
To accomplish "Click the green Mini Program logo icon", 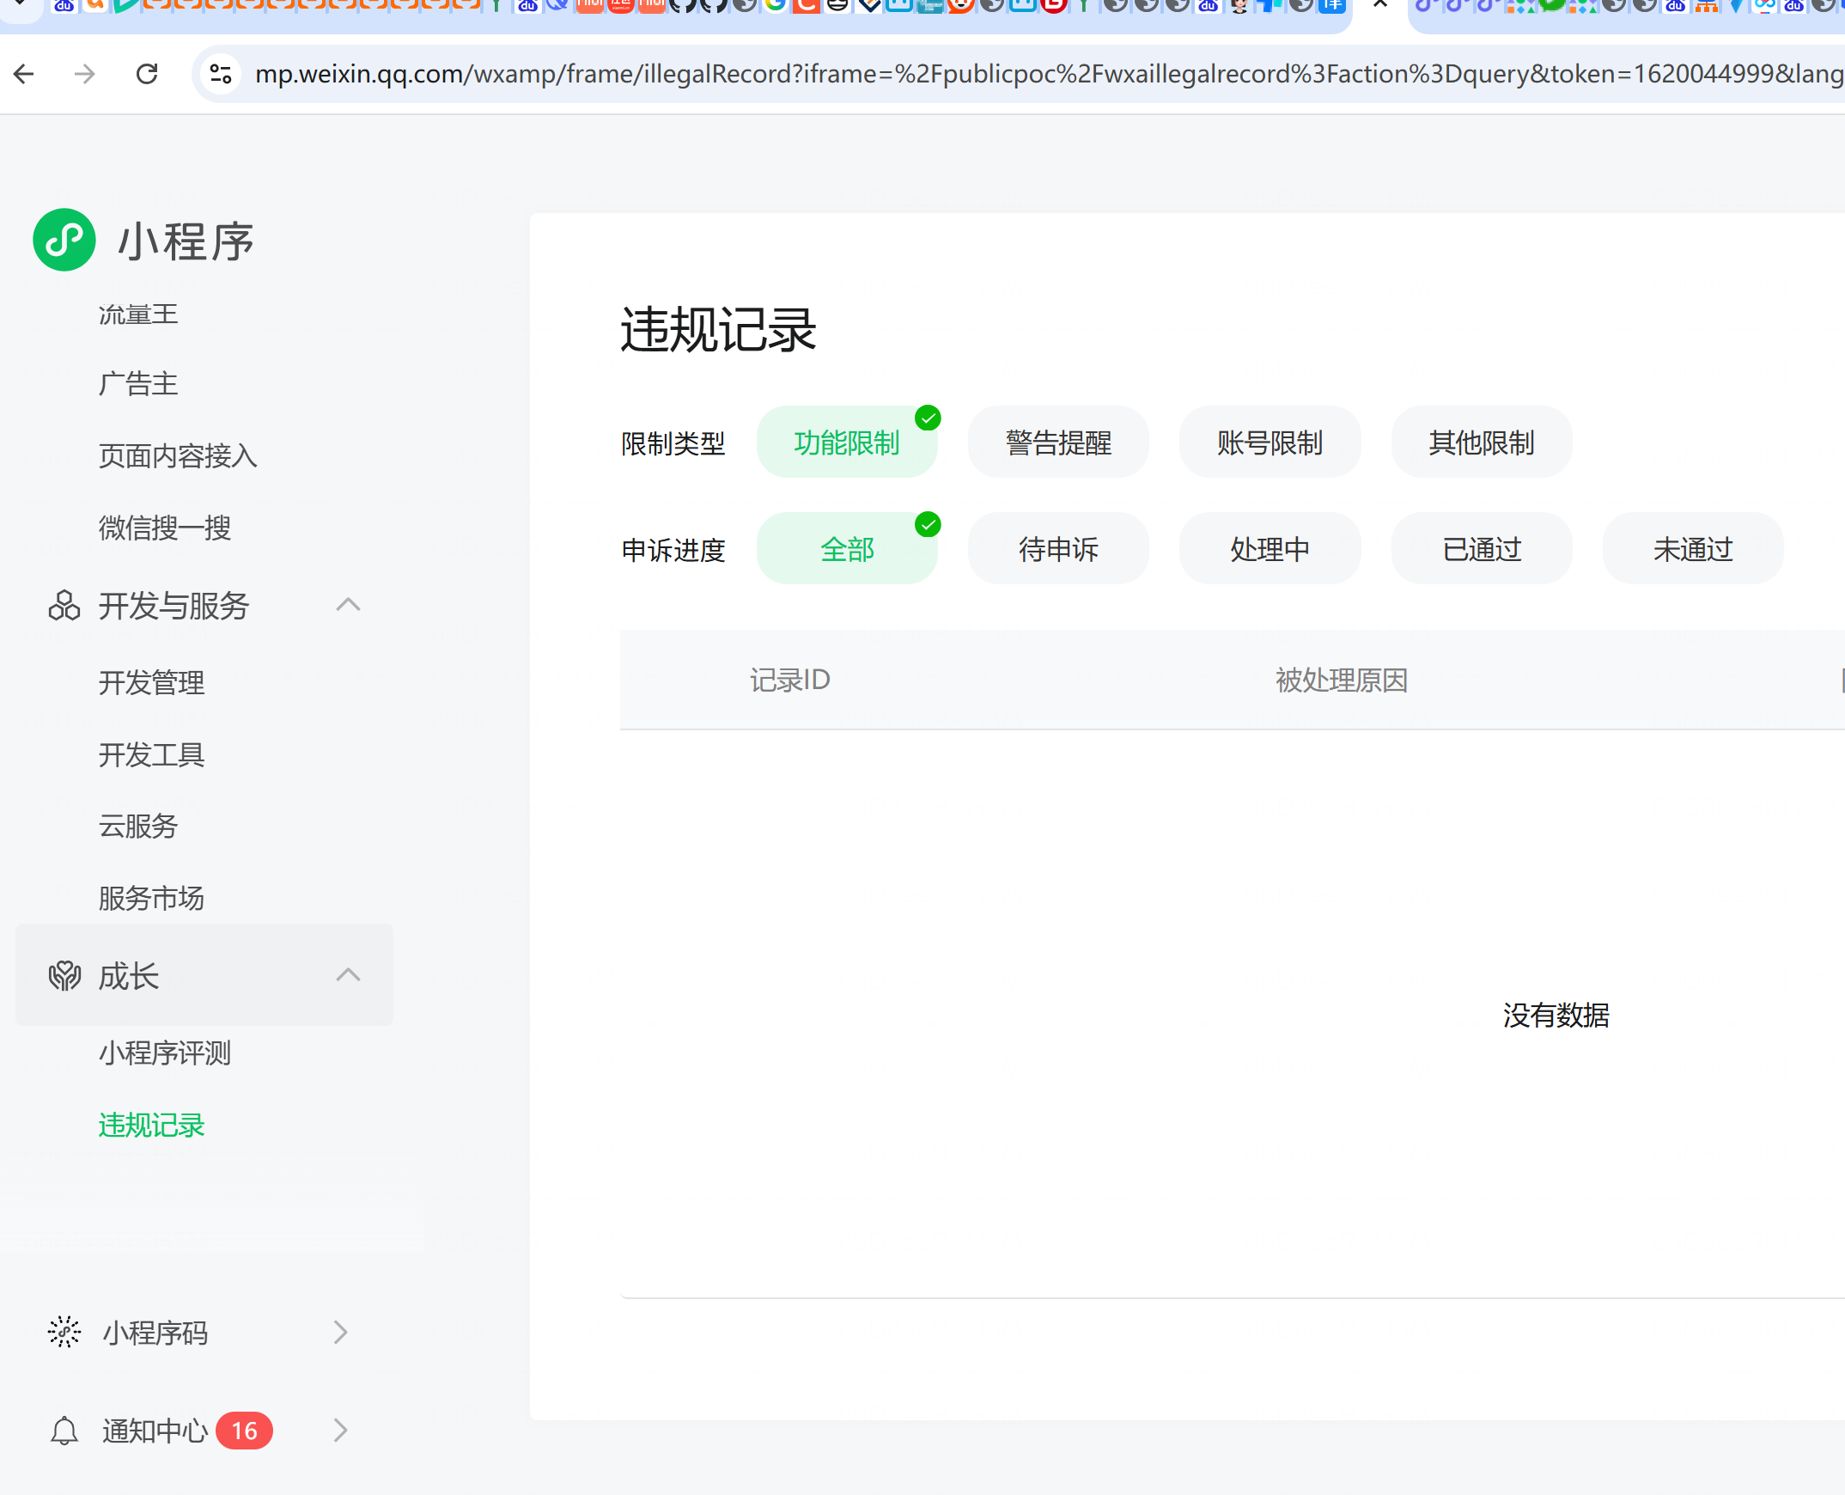I will coord(64,241).
